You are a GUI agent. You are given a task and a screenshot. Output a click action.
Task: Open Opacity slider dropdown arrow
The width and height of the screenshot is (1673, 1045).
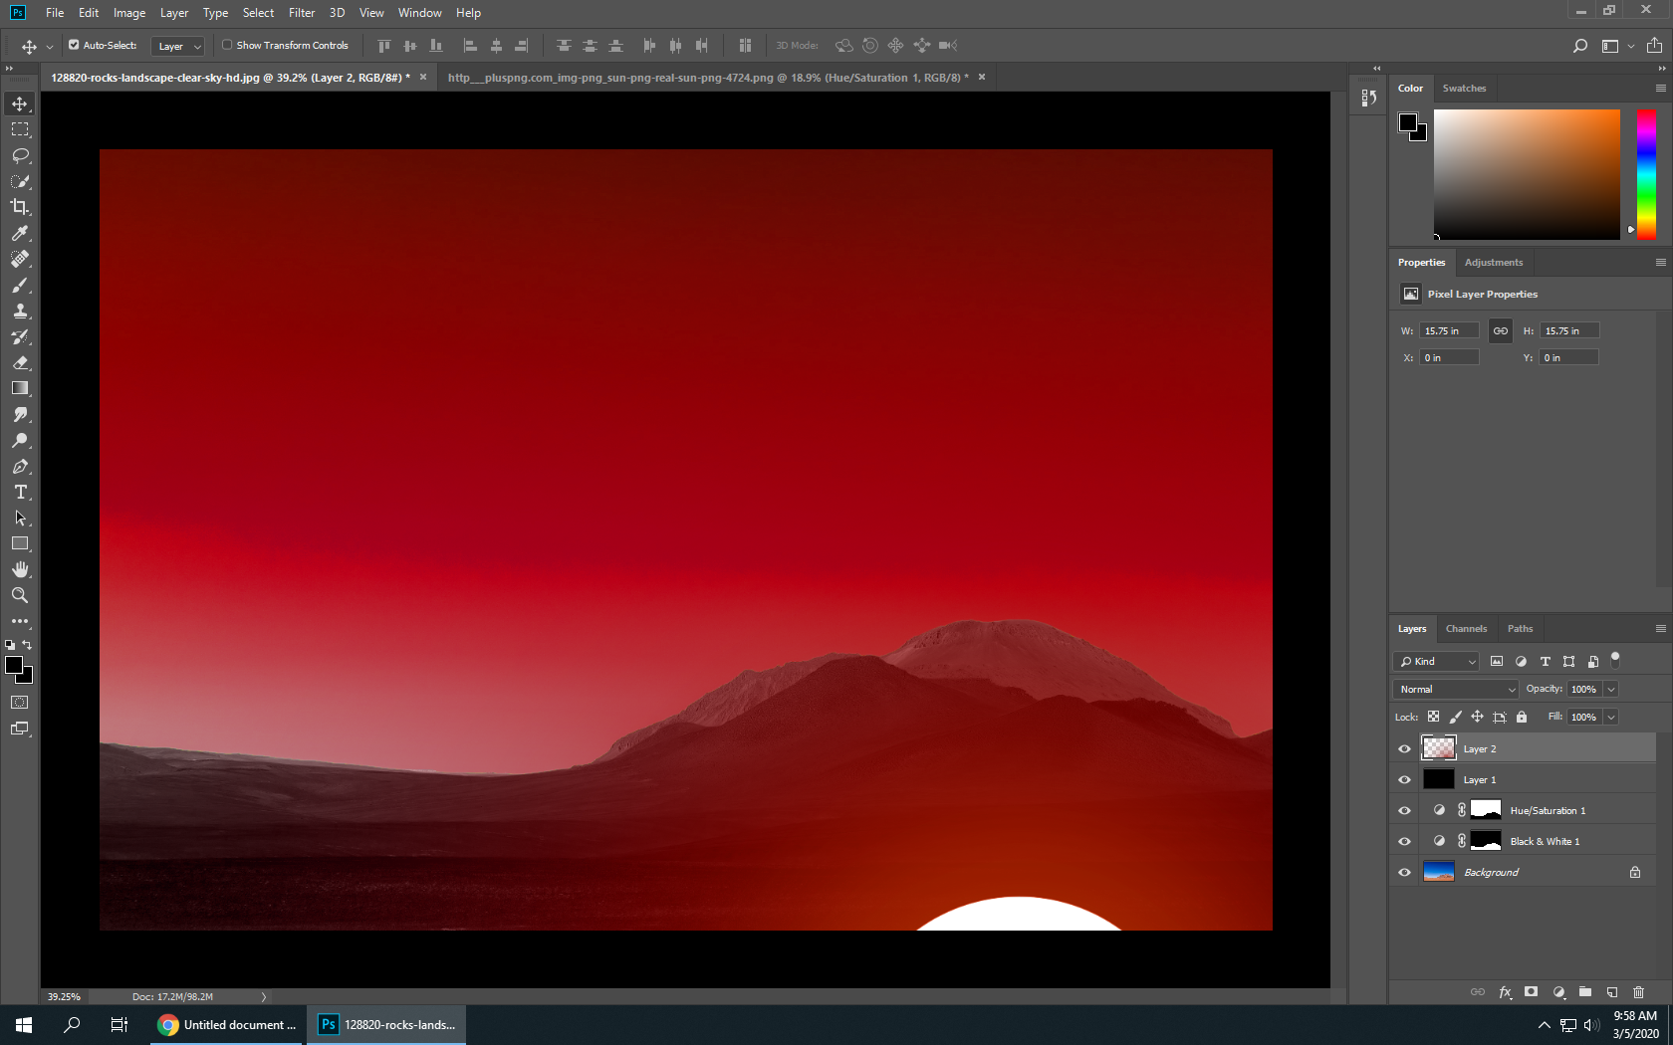(1611, 689)
